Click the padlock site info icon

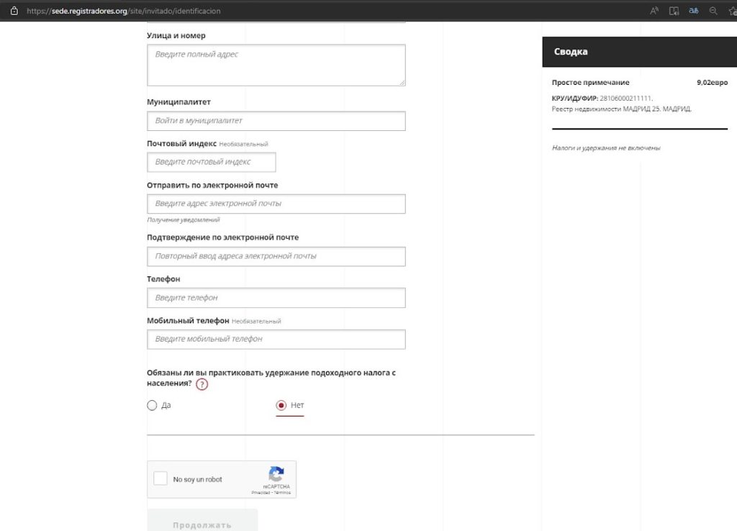(x=14, y=11)
